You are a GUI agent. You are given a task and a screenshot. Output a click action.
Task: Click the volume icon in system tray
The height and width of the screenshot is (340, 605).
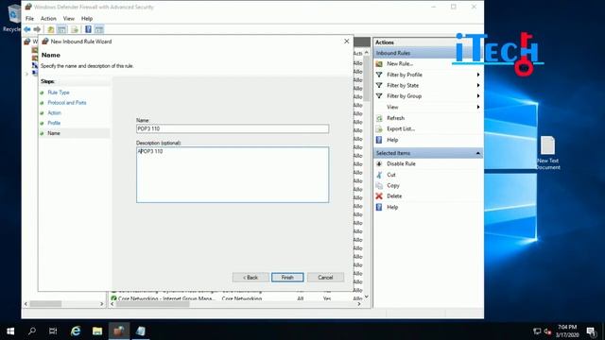(x=548, y=331)
